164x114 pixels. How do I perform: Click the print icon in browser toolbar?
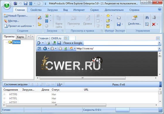(x=48, y=43)
